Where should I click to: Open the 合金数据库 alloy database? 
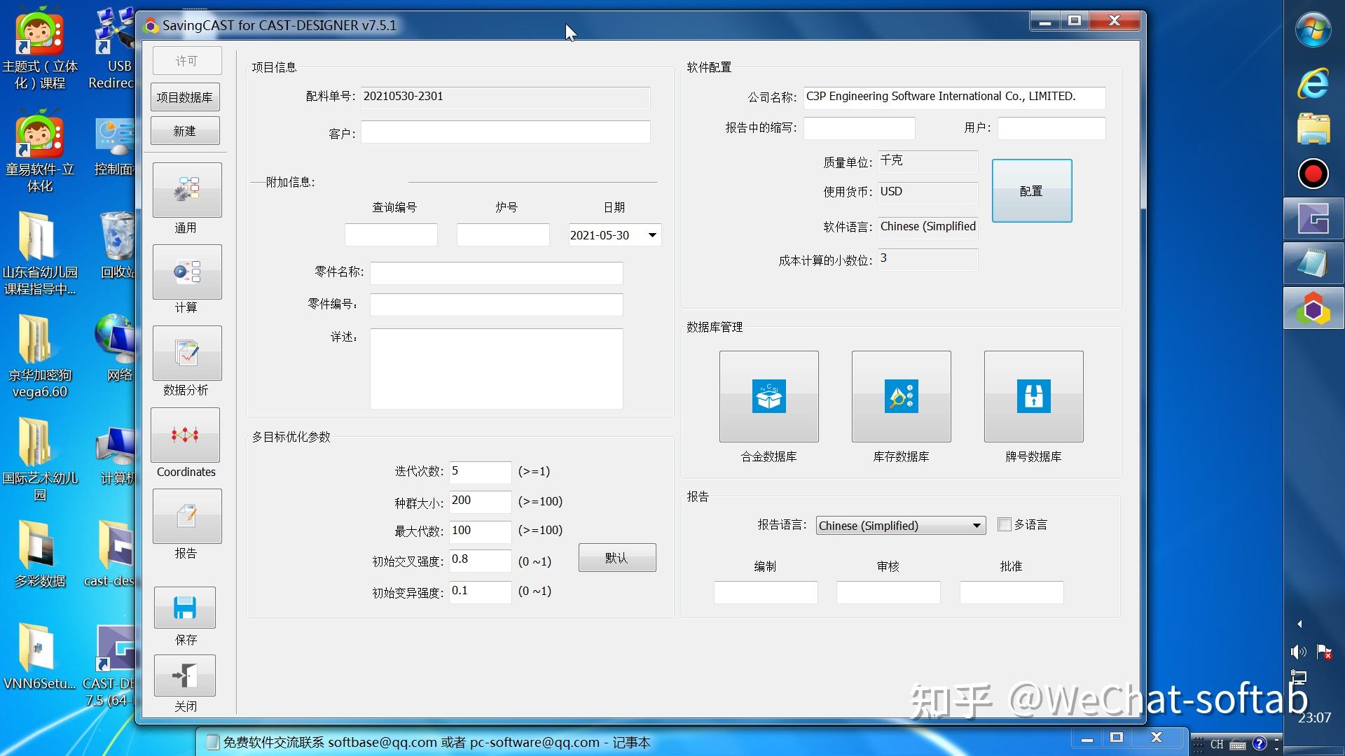tap(768, 396)
